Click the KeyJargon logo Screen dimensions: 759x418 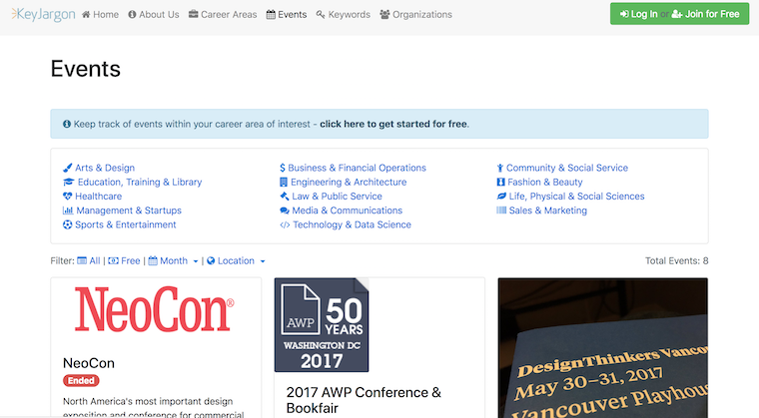[43, 15]
